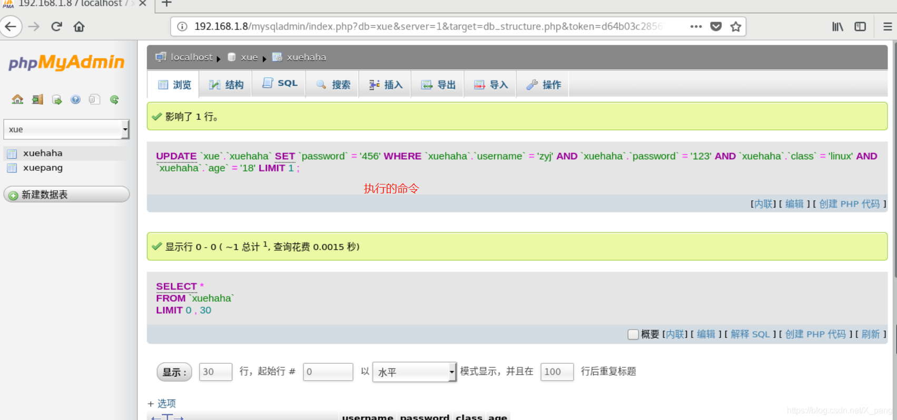897x420 pixels.
Task: Click 新建数据表 create table button
Action: click(x=66, y=194)
